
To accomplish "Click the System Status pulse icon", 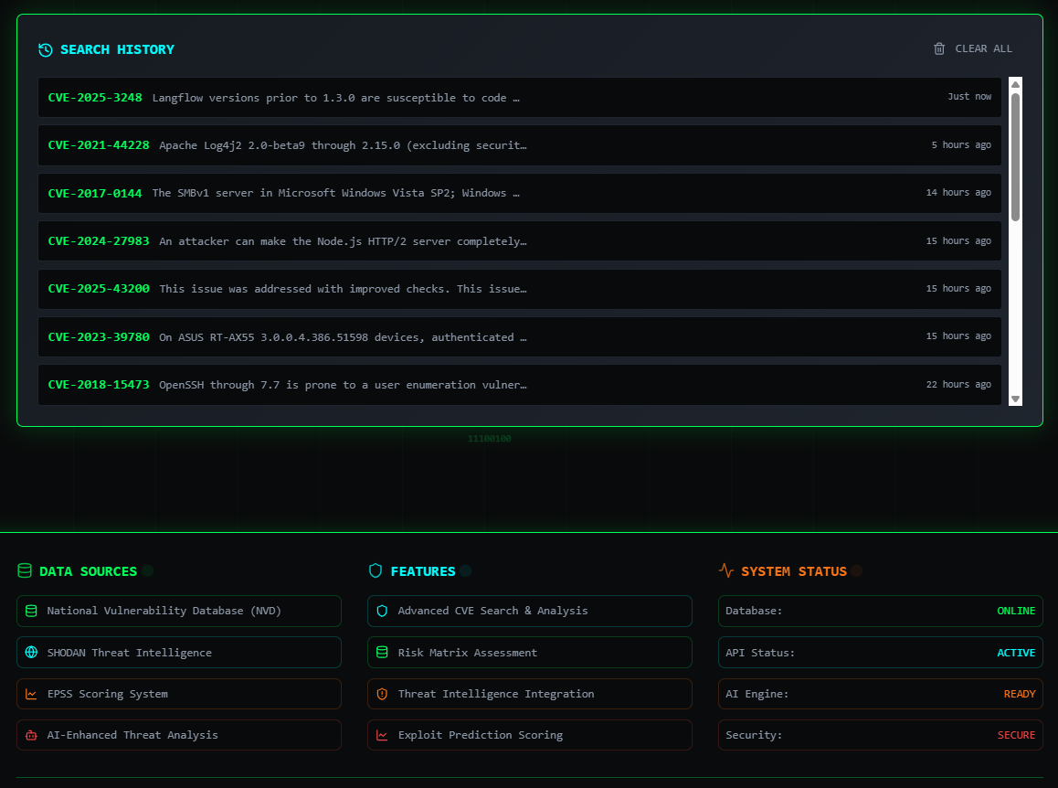I will [726, 570].
